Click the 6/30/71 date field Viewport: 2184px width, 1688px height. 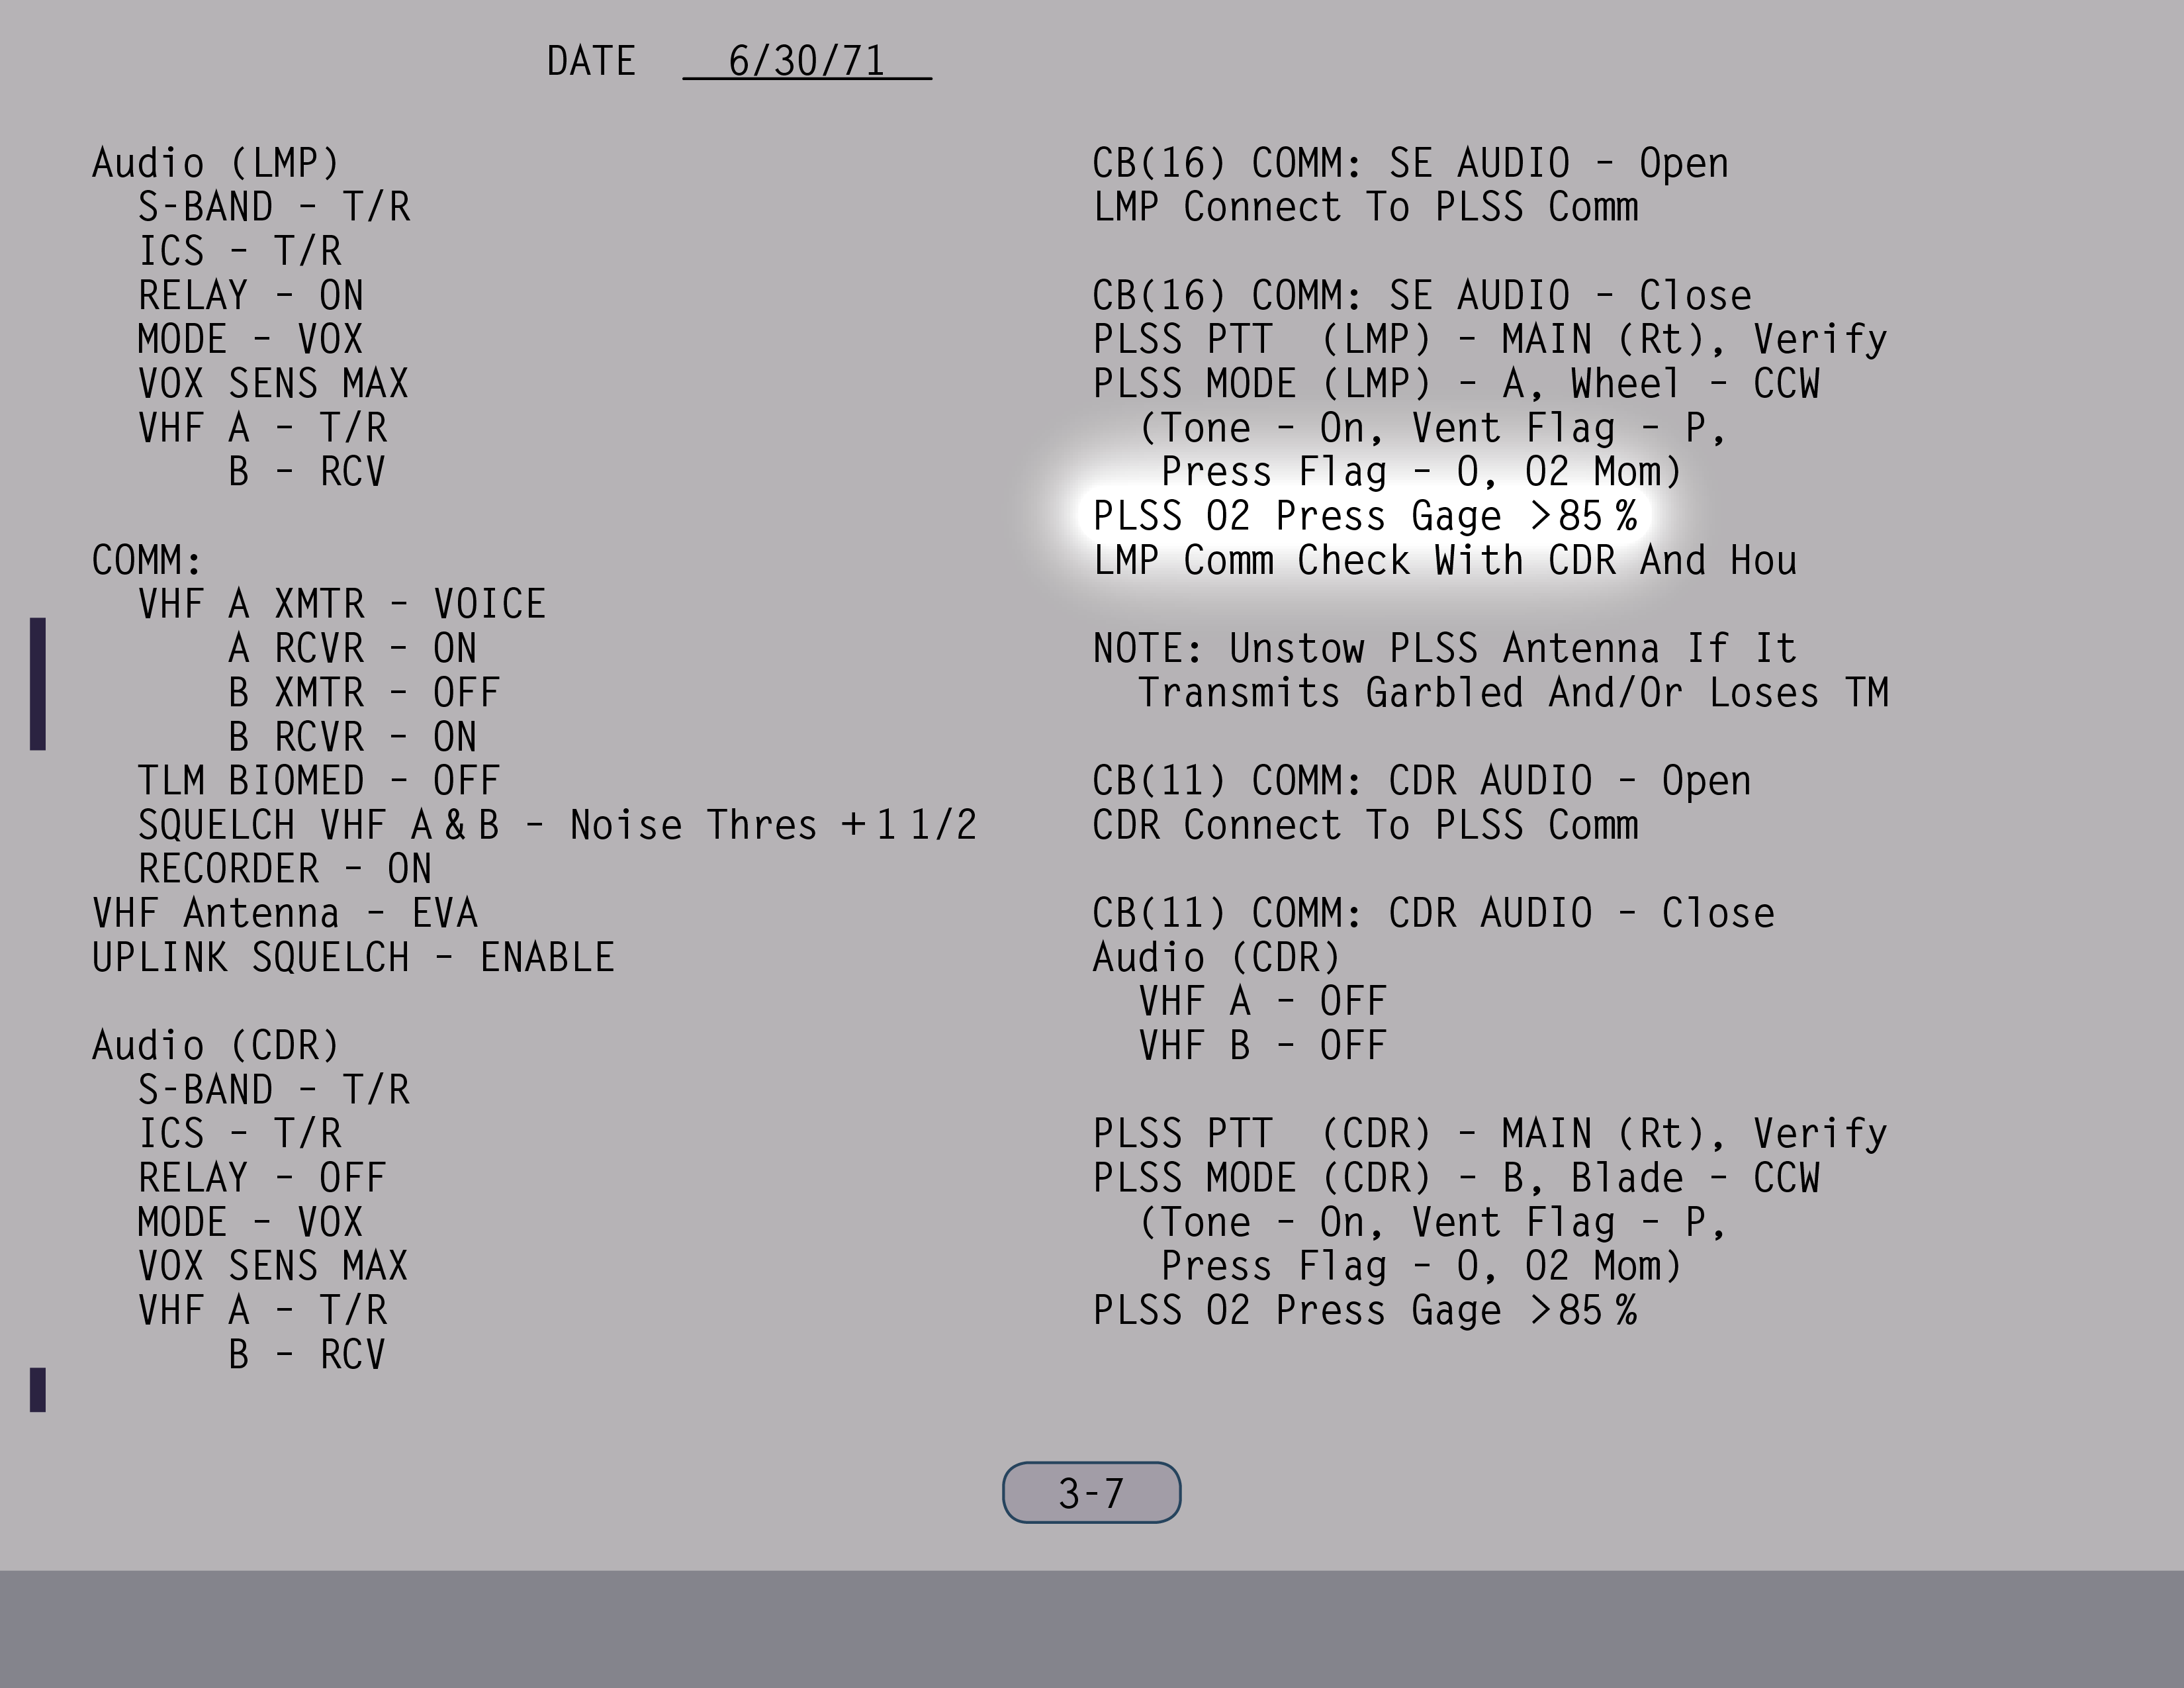[x=806, y=61]
